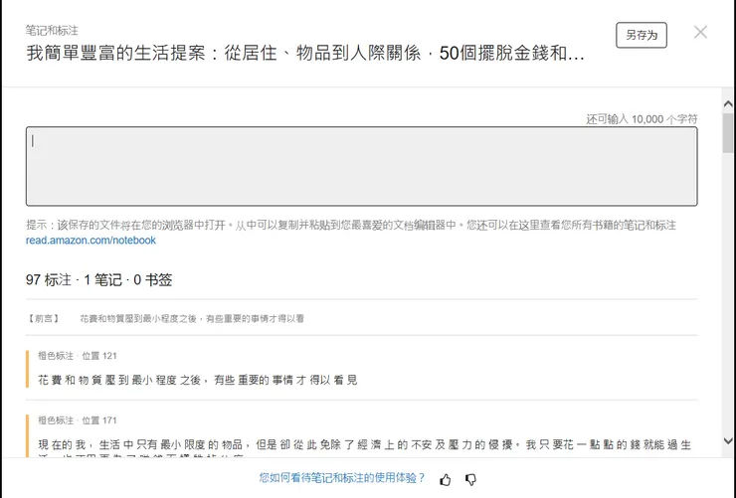Click the thumbs down feedback icon
Viewport: 736px width, 498px height.
click(x=470, y=479)
